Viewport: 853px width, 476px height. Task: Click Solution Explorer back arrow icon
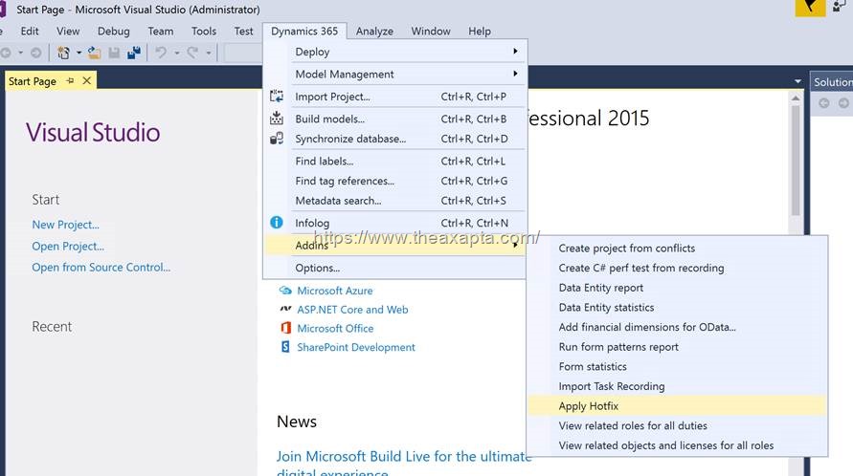click(x=824, y=102)
